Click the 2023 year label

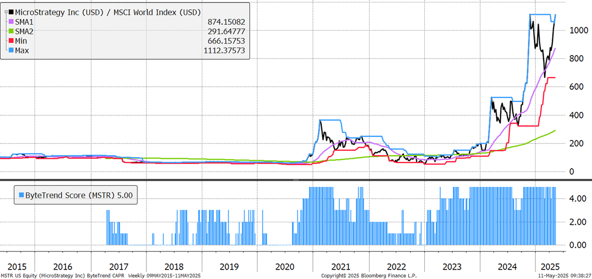[x=452, y=267]
